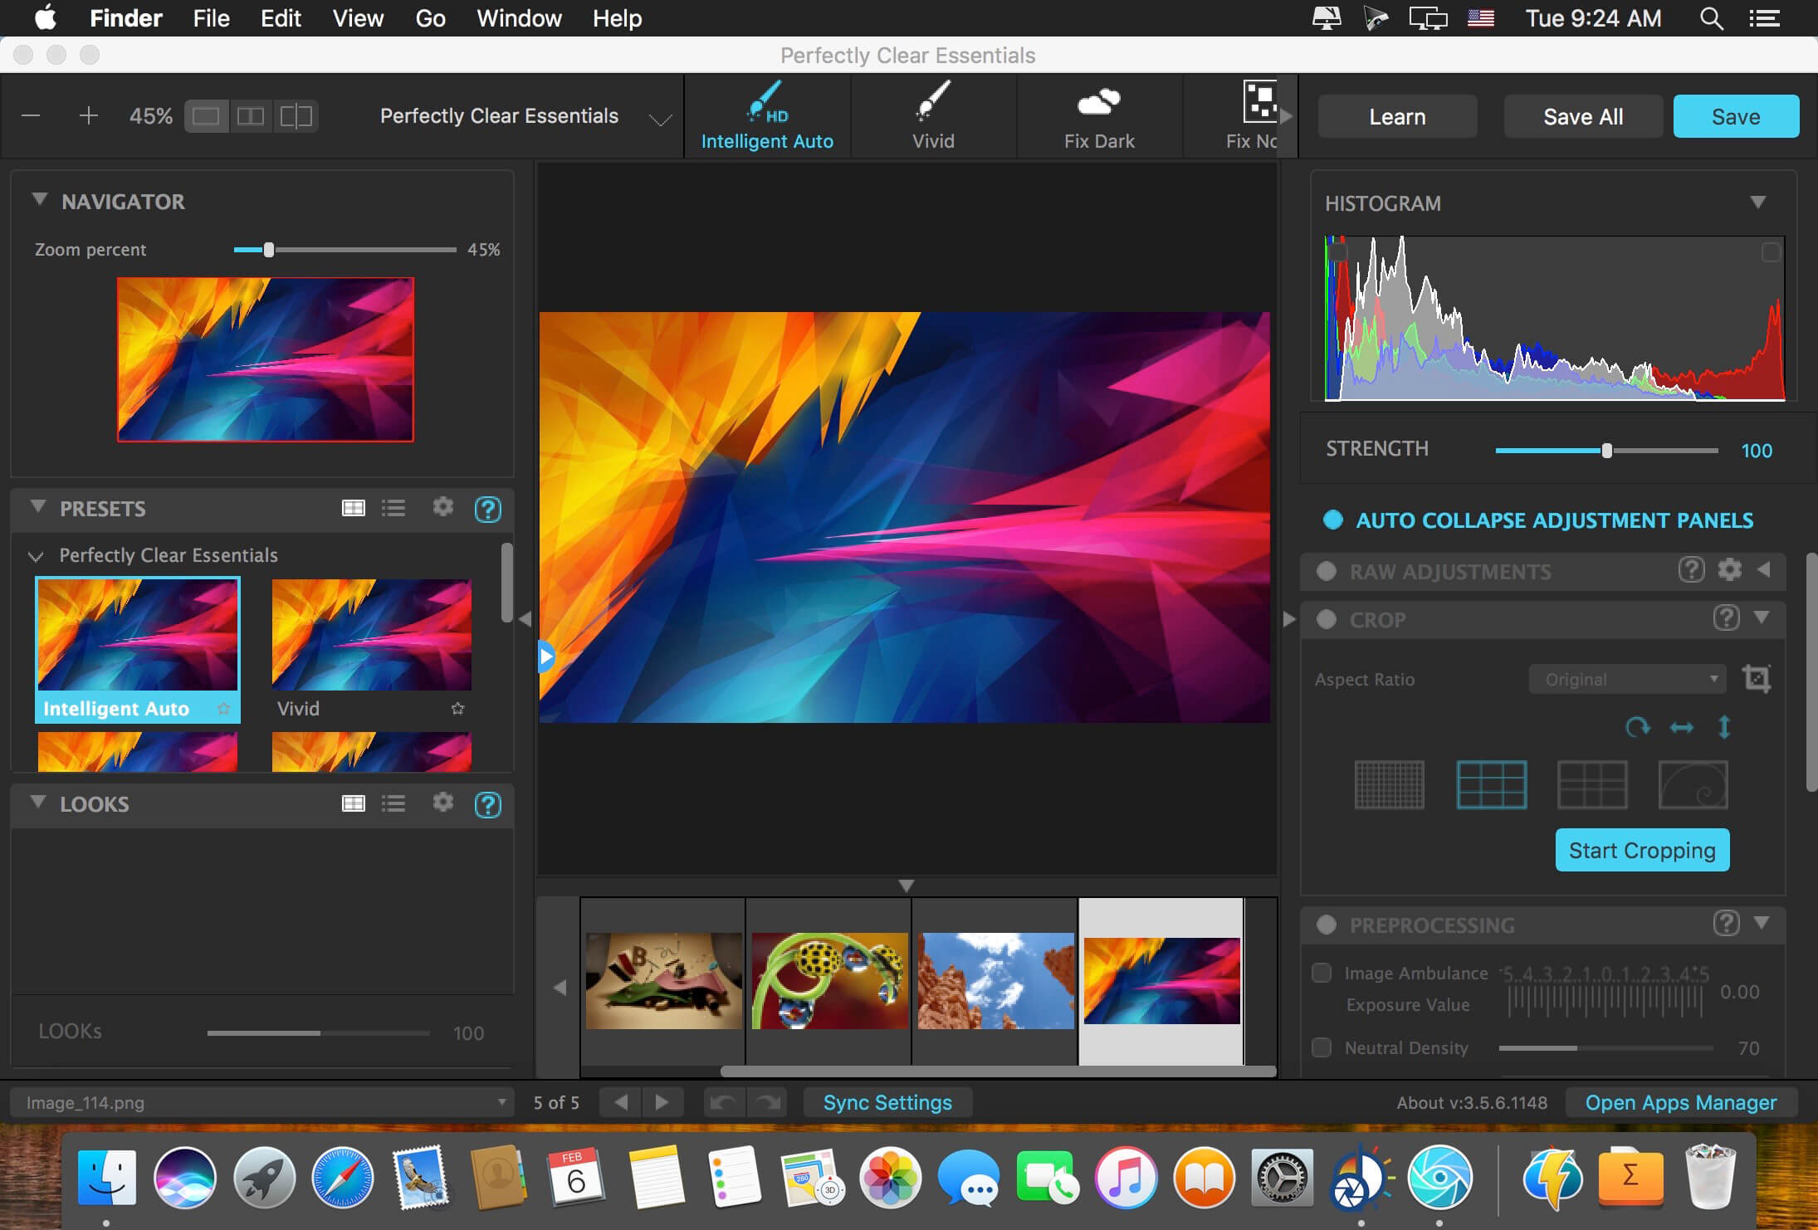1818x1230 pixels.
Task: Click the horizontal flip arrows icon
Action: (x=1681, y=728)
